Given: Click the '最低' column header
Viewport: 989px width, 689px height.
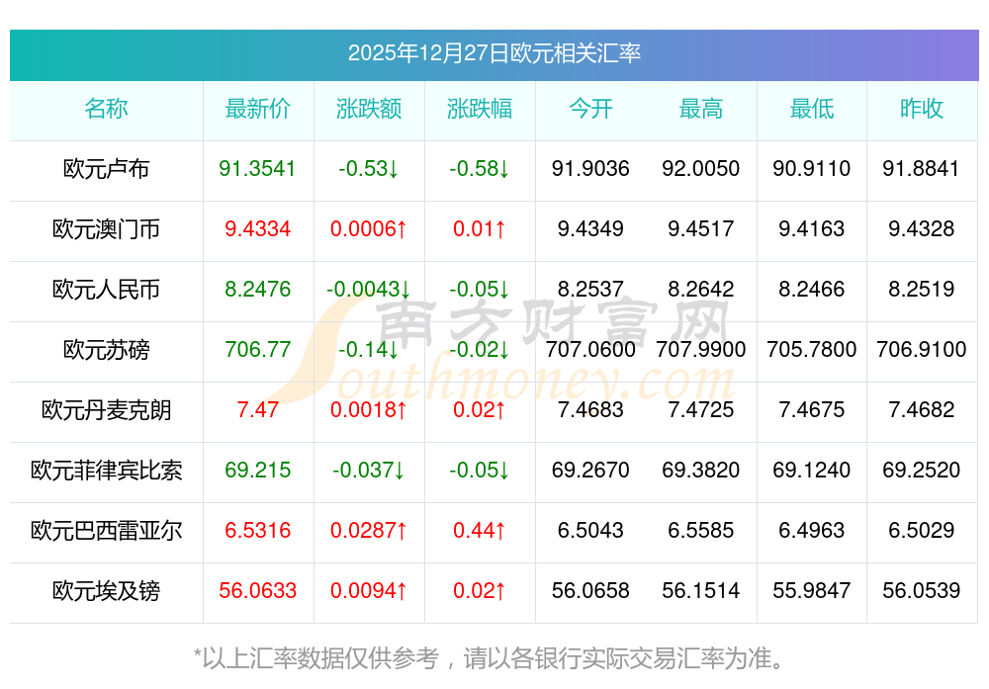Looking at the screenshot, I should click(x=812, y=109).
